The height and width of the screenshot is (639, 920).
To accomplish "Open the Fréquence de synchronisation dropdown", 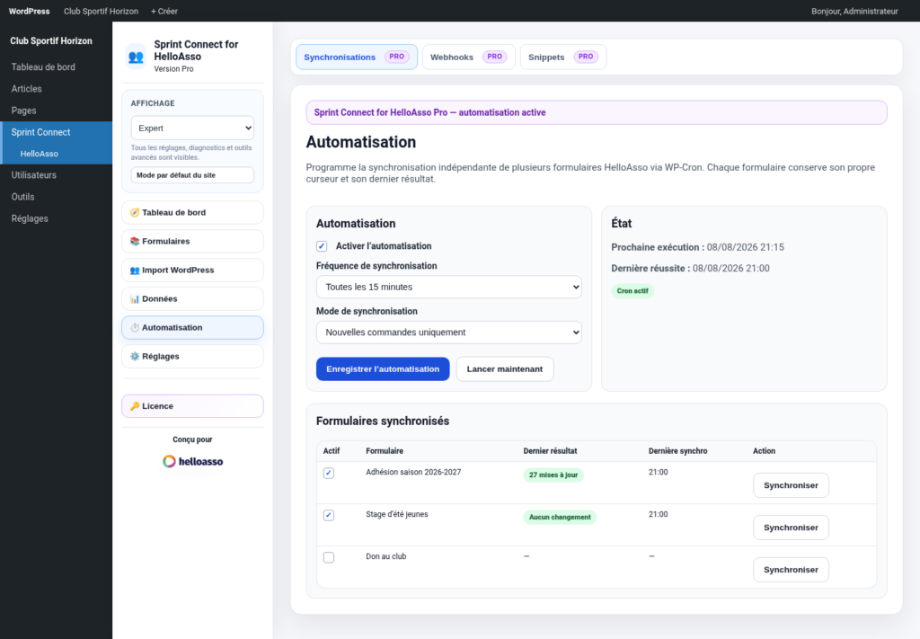I will tap(449, 287).
